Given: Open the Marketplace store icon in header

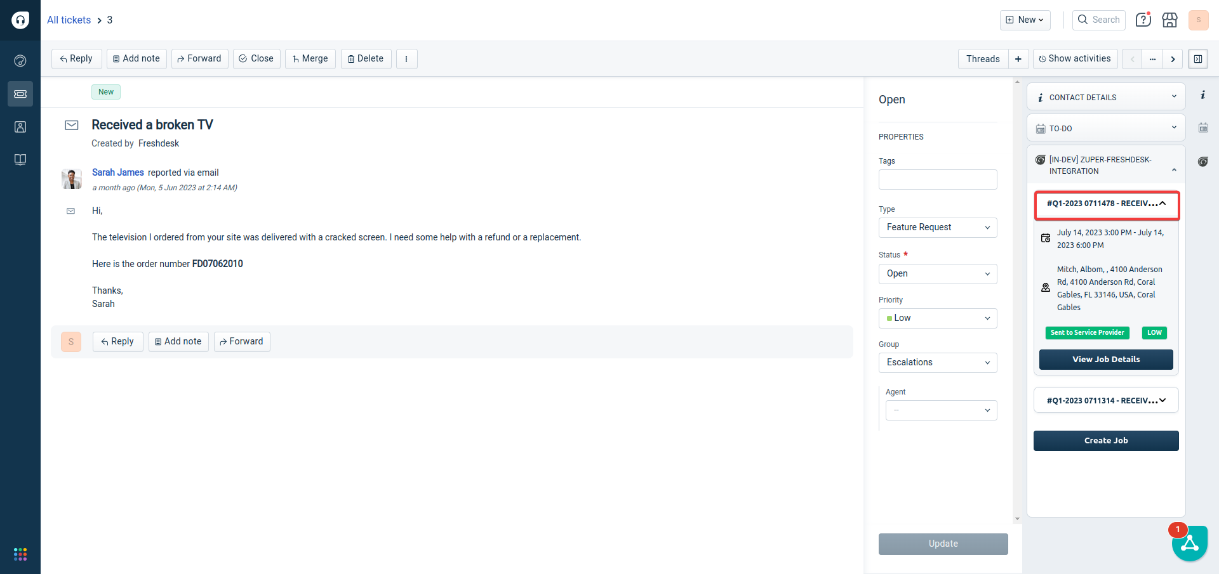Looking at the screenshot, I should [1169, 20].
